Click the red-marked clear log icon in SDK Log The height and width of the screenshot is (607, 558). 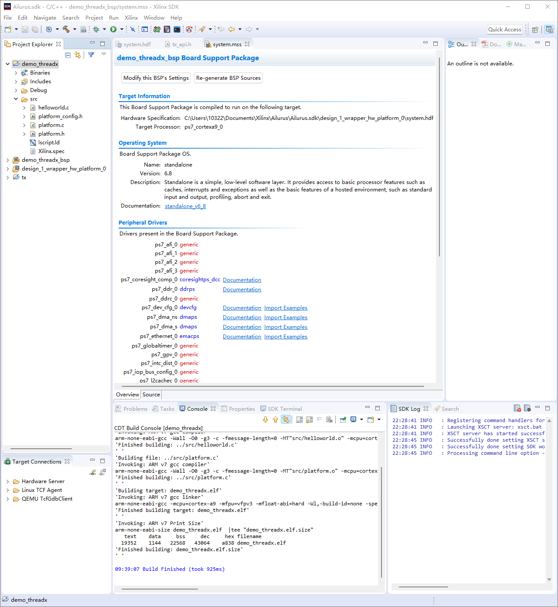tap(517, 409)
